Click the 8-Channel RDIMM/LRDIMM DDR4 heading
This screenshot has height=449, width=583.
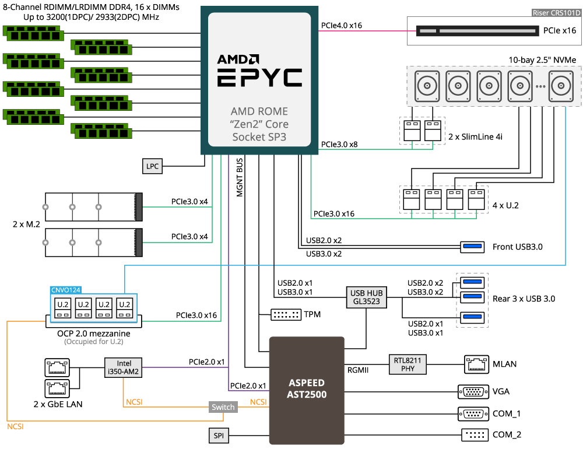(91, 7)
